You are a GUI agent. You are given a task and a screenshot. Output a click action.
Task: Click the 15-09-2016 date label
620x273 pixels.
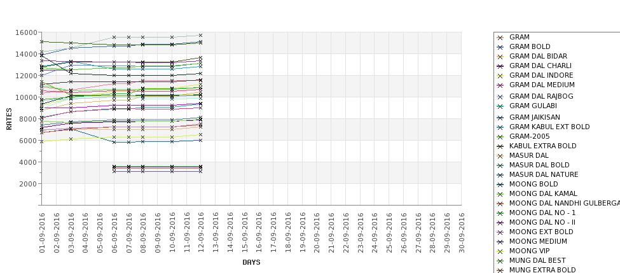[244, 233]
